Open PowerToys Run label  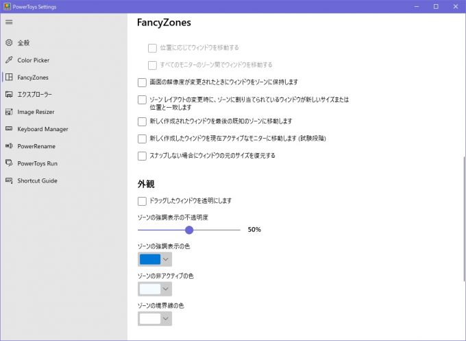[37, 163]
